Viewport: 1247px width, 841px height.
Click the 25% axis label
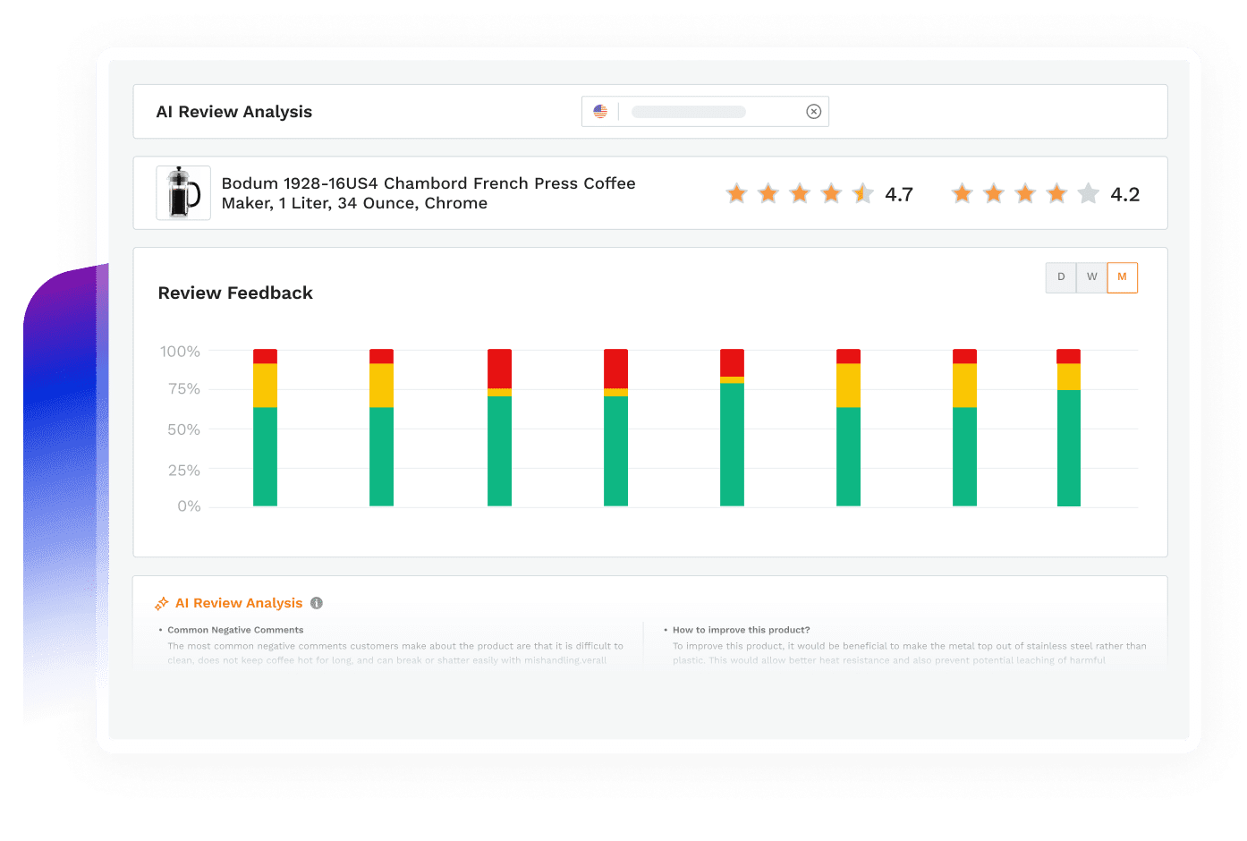click(x=183, y=470)
